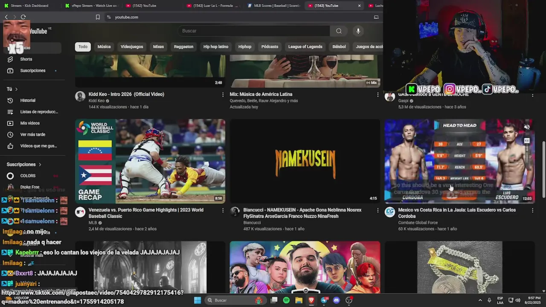Open COLORS channel subscription
546x307 pixels.
[x=28, y=176]
